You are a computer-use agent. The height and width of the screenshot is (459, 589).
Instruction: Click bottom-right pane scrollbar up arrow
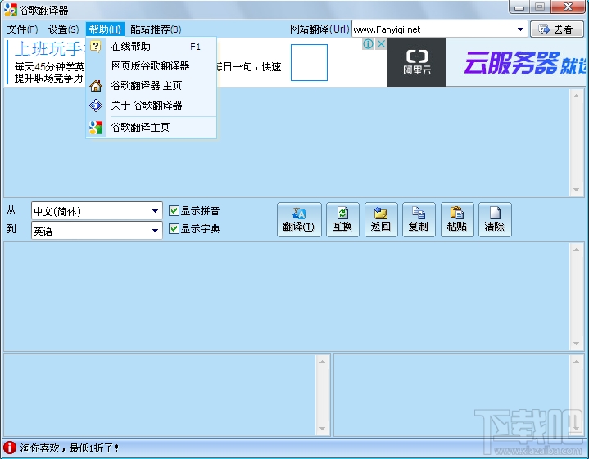[x=576, y=362]
